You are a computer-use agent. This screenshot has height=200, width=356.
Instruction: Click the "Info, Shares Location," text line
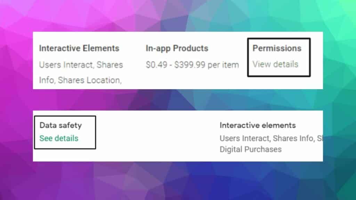[x=80, y=80]
